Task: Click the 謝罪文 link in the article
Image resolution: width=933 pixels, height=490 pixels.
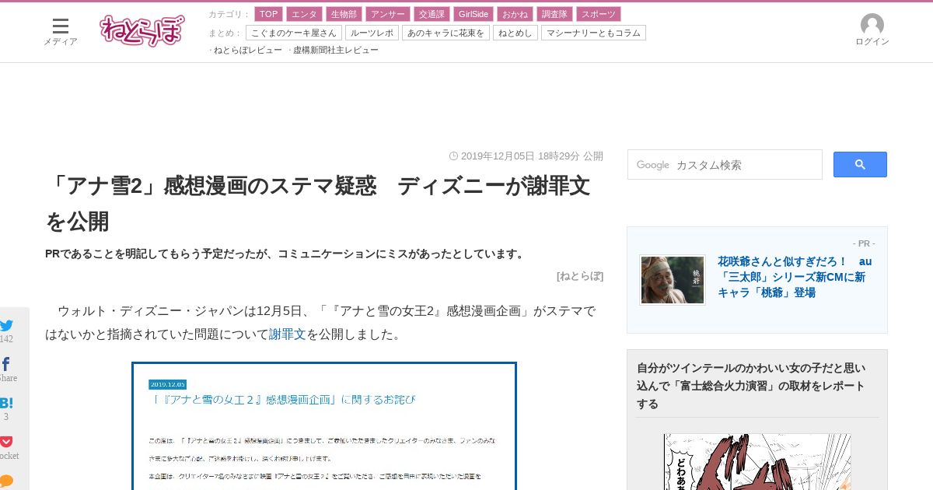Action: point(288,334)
